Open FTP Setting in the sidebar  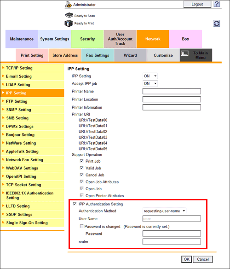coord(32,101)
